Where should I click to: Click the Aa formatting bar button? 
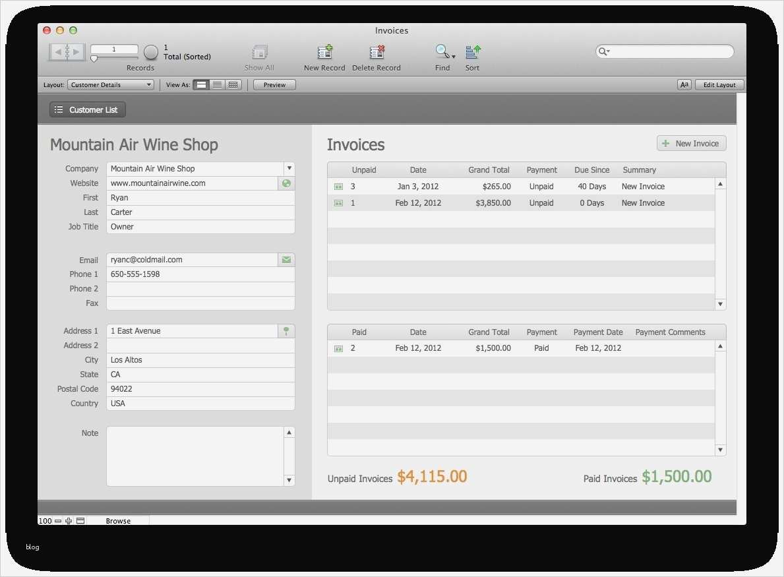pos(684,85)
